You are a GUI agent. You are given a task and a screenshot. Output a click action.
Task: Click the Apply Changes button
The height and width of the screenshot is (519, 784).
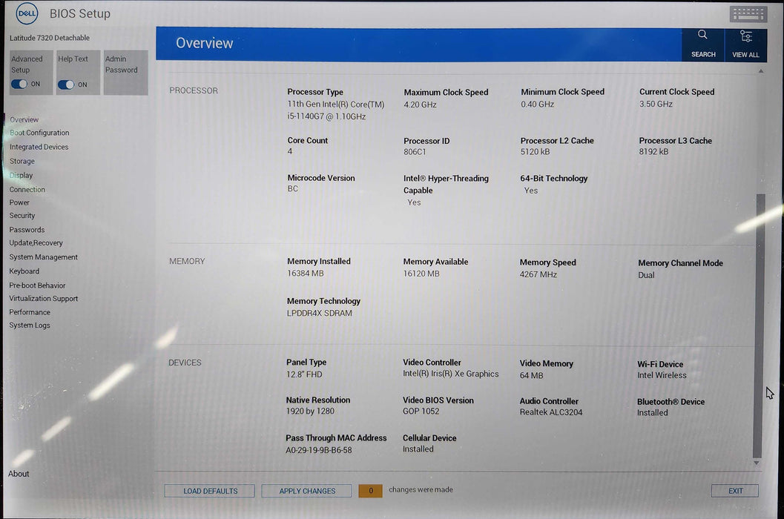point(307,491)
